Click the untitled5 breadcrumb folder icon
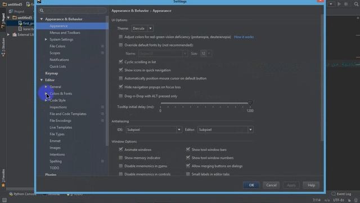360x203 pixels. (x=4, y=4)
